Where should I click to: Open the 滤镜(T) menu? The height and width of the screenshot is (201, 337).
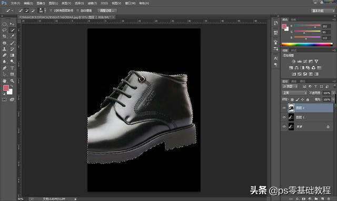click(92, 3)
